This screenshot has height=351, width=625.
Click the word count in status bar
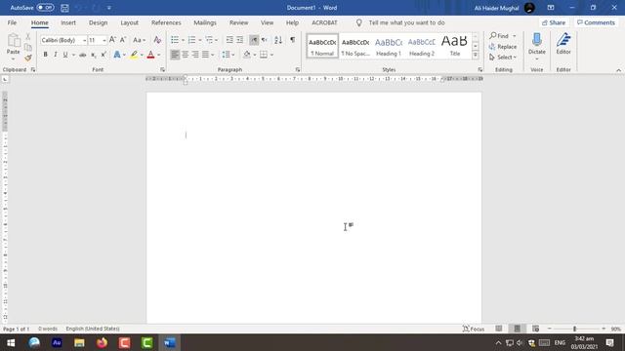tap(48, 329)
